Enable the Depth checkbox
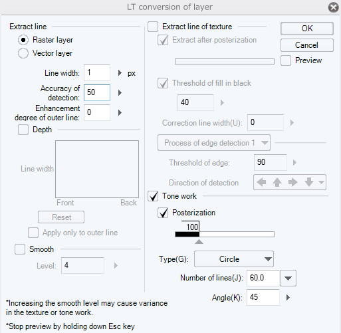This screenshot has width=341, height=333. (x=23, y=130)
